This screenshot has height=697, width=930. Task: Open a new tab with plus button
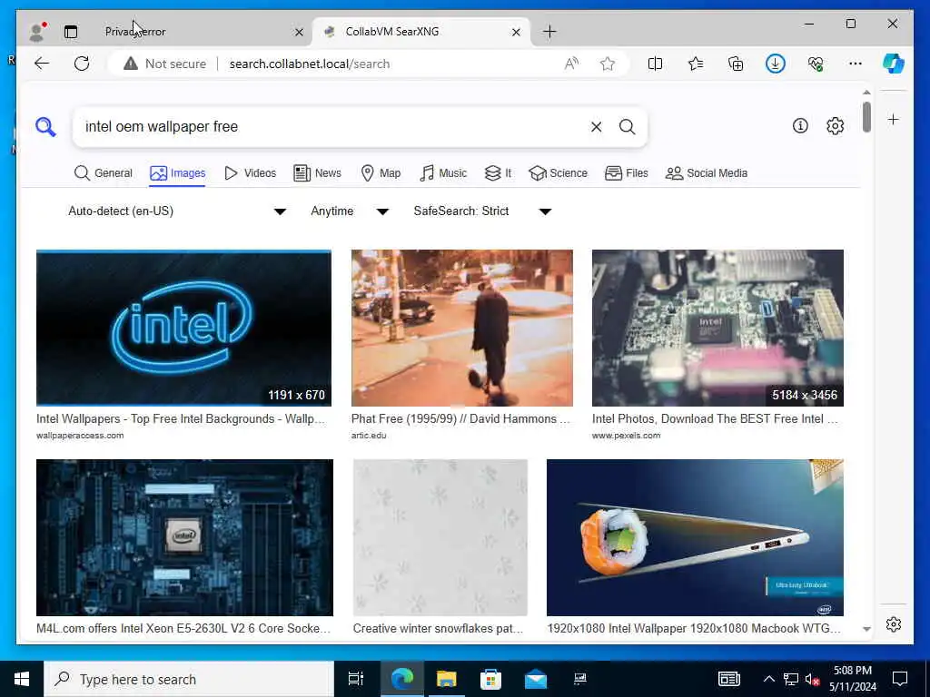[x=549, y=32]
